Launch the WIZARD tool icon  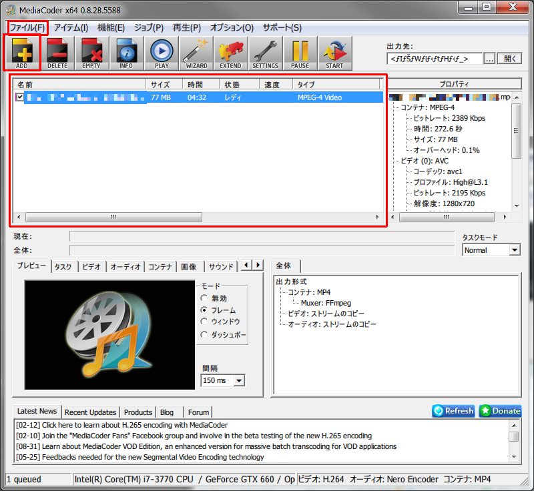(x=196, y=53)
